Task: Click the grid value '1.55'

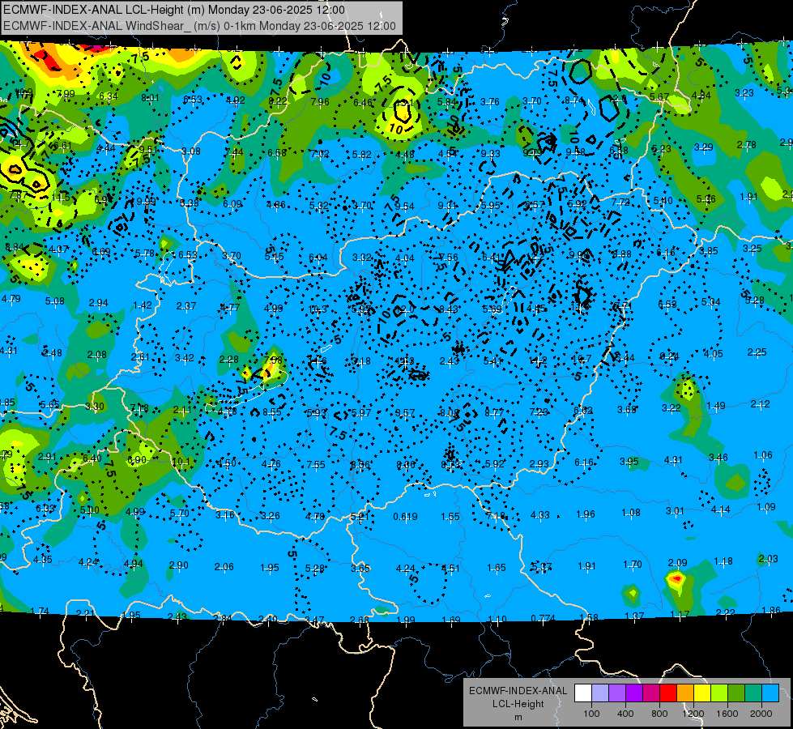Action: [x=450, y=517]
